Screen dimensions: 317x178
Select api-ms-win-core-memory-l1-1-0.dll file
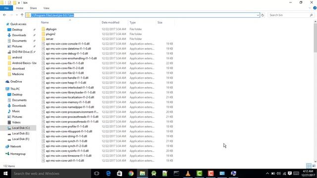pos(68,102)
